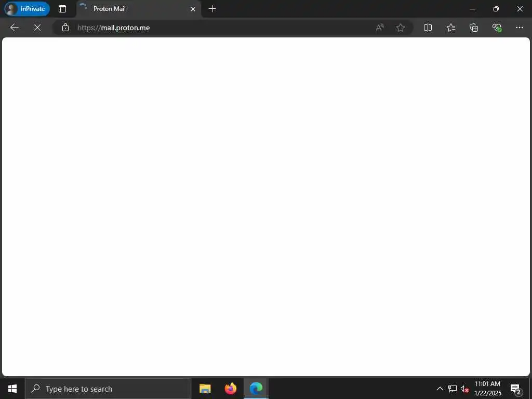Open Settings and more menu
The image size is (532, 399).
pos(520,28)
